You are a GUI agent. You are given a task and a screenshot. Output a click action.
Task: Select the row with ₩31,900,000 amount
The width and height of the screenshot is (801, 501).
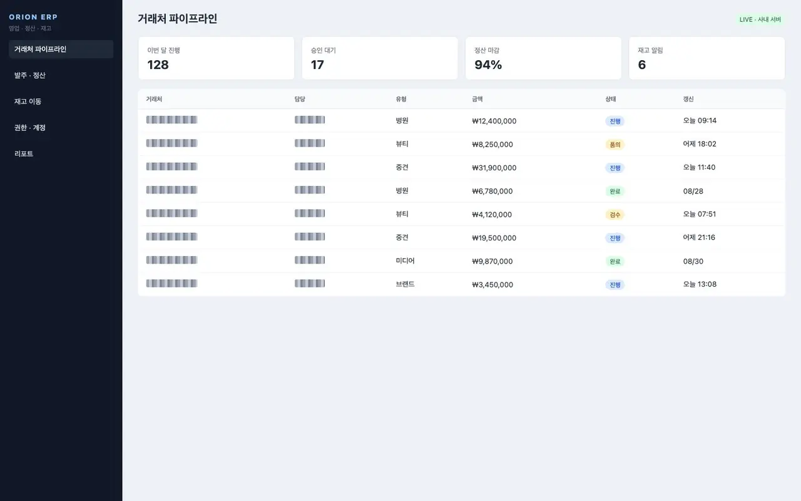[x=462, y=168]
